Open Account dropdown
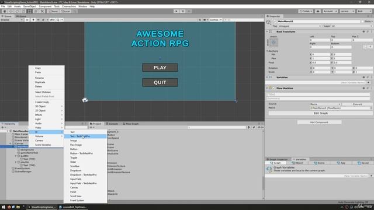The image size is (374, 210). tap(330, 11)
